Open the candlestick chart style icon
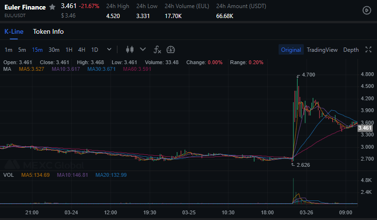Screen dimensions: 377x220 pos(130,50)
